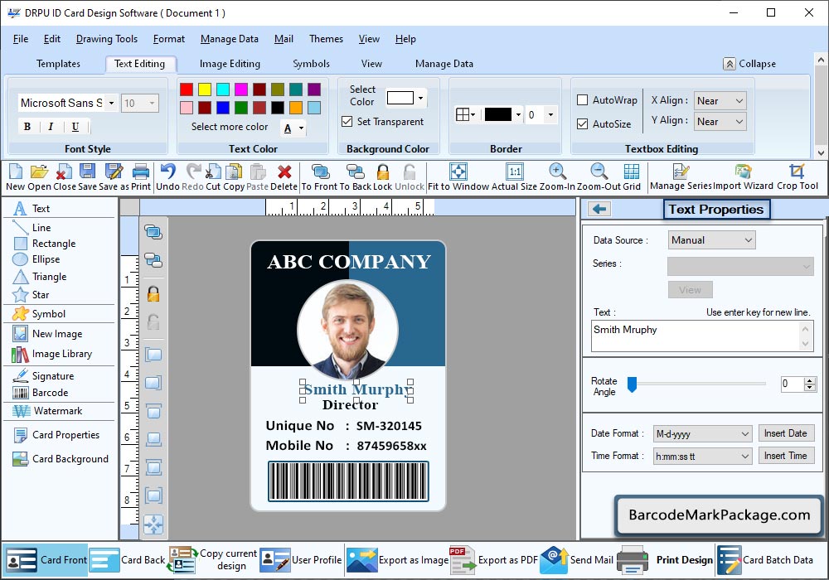The height and width of the screenshot is (580, 829).
Task: Toggle the Grid display
Action: 631,177
